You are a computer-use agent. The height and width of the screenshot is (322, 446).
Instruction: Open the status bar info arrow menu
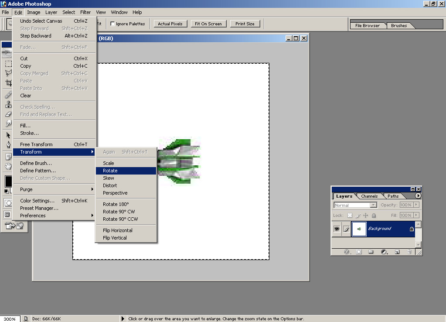(123, 319)
